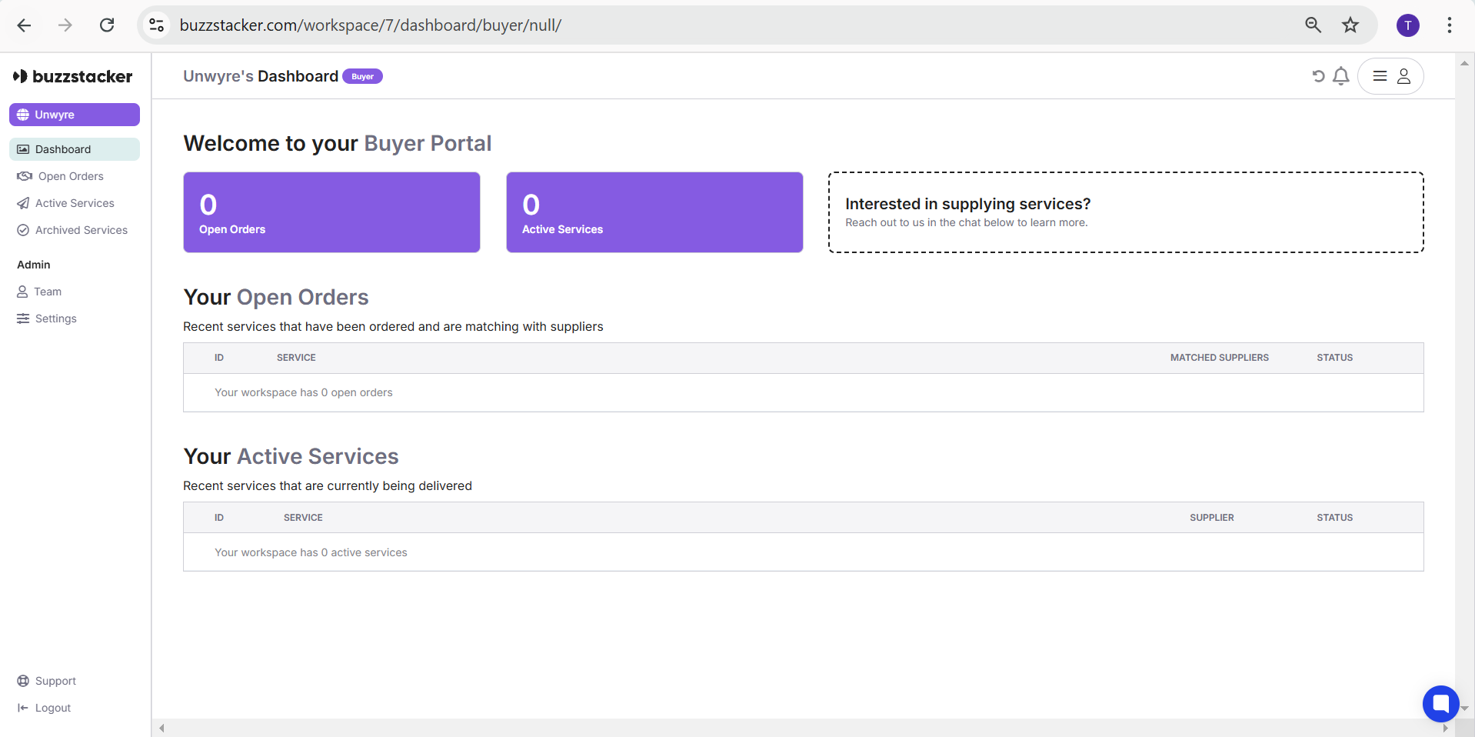
Task: Click the purple Open Orders count card
Action: 331,212
